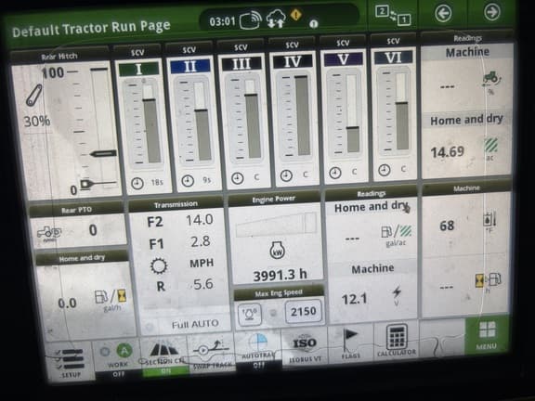Click the wireless display status icon
This screenshot has height=401, width=535.
[251, 20]
